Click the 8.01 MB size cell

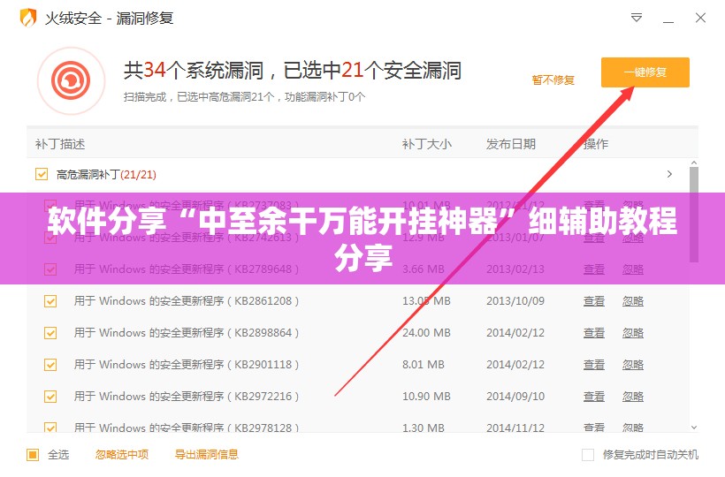click(424, 365)
